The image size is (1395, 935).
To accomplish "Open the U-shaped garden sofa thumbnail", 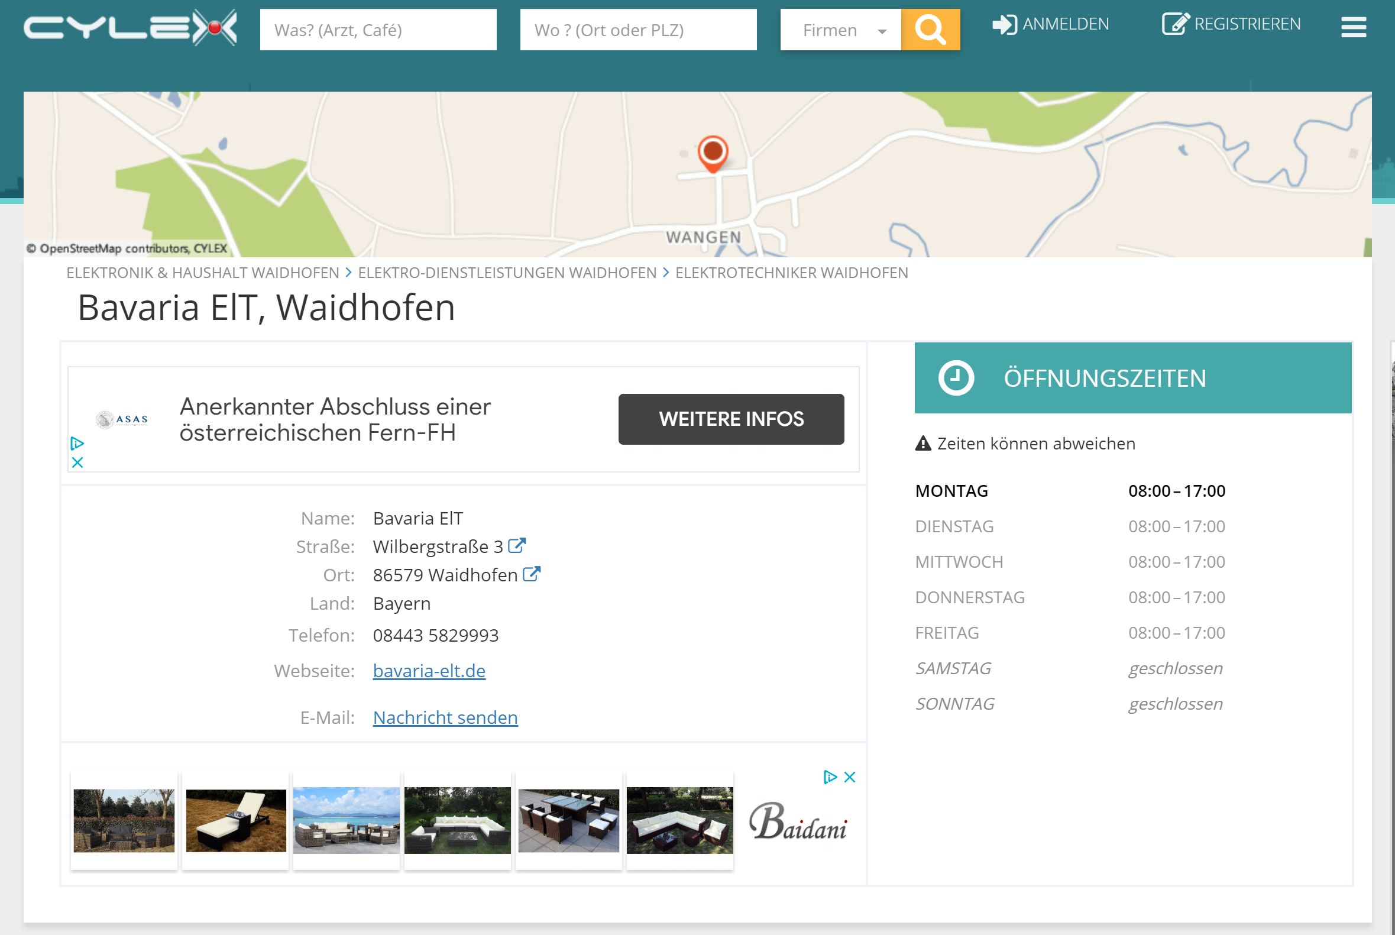I will (x=457, y=820).
